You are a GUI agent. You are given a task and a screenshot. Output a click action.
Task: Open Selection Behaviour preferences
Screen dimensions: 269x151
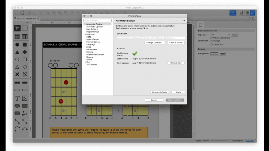[x=95, y=55]
